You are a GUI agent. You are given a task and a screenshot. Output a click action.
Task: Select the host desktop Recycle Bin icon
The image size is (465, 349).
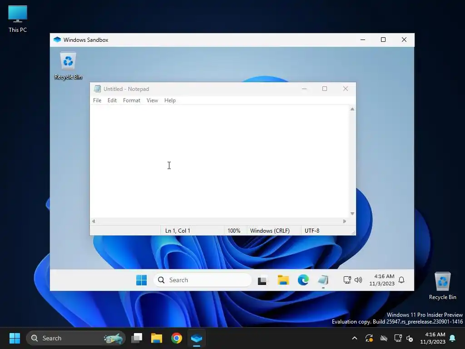(x=442, y=286)
